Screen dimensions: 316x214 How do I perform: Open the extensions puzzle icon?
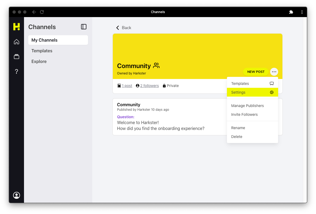[291, 12]
